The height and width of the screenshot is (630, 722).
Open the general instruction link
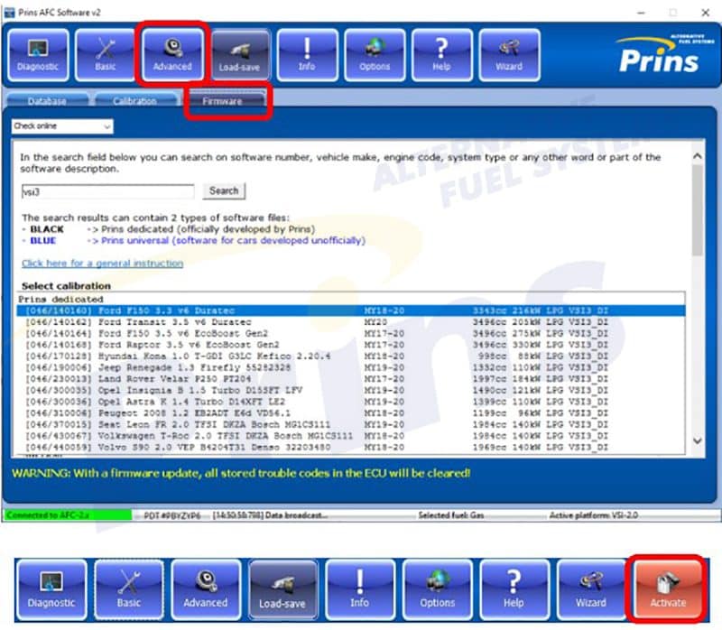(102, 264)
